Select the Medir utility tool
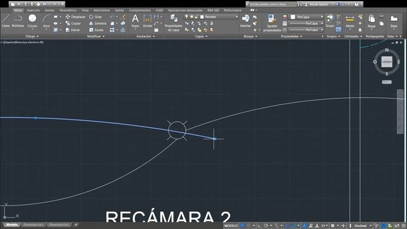Viewport: 407px width, 229px height. tap(350, 21)
